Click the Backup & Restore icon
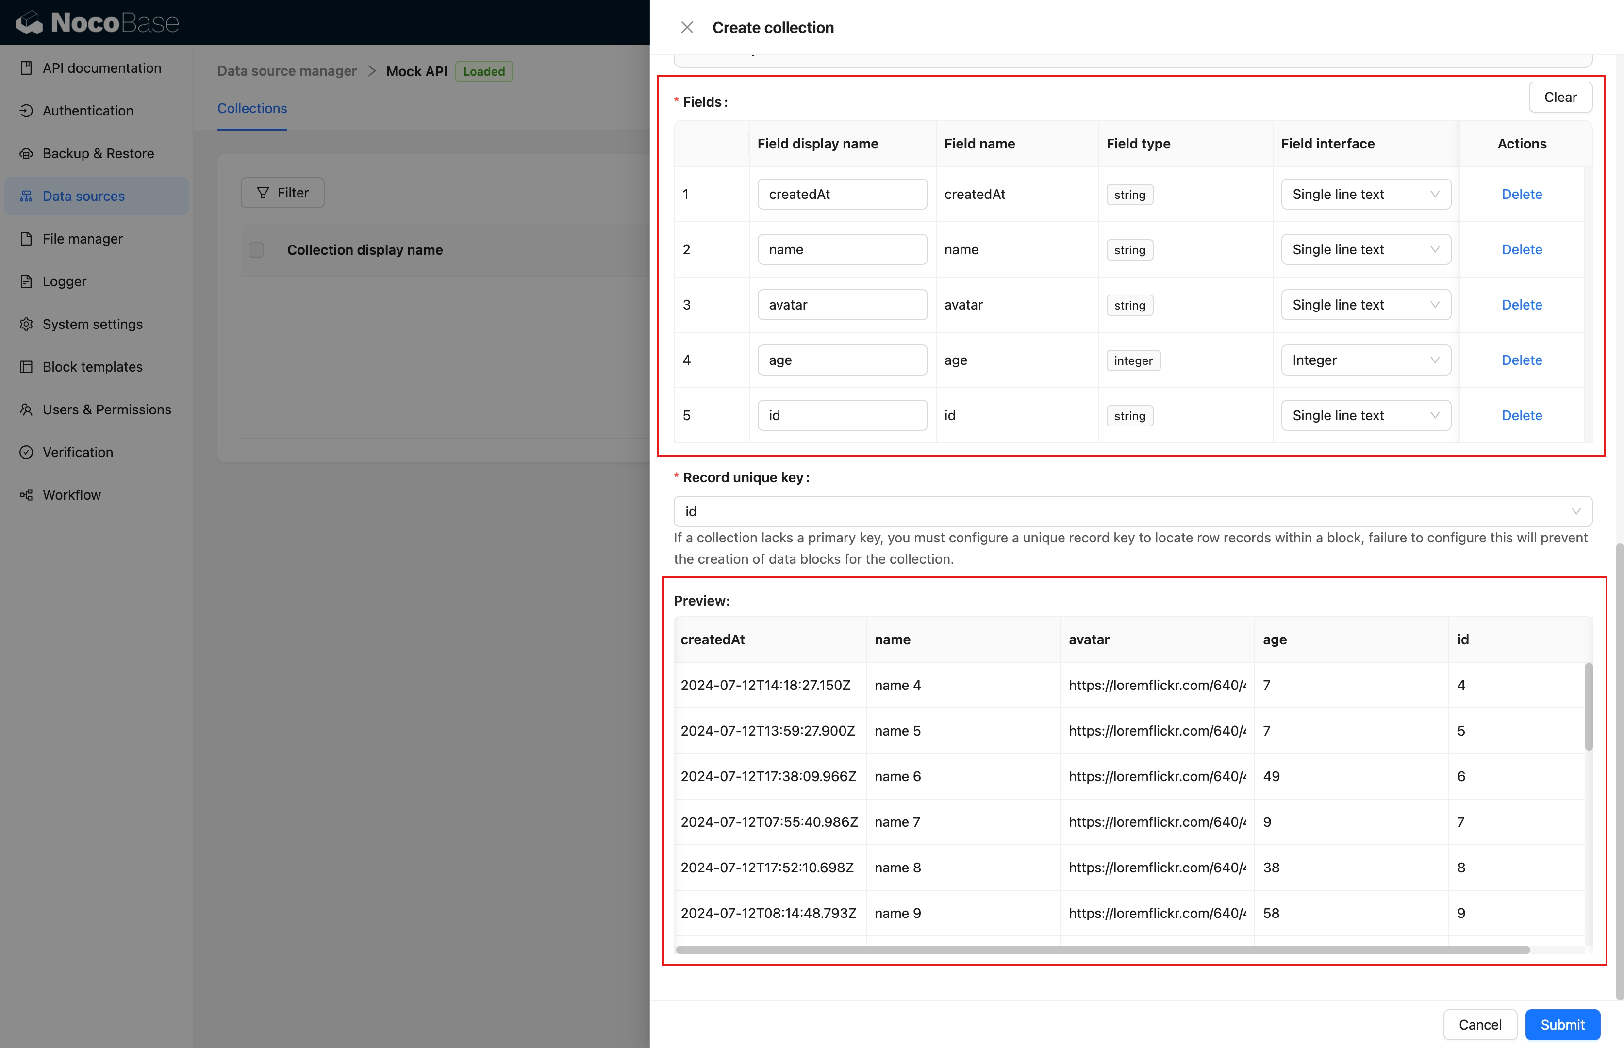 tap(26, 154)
